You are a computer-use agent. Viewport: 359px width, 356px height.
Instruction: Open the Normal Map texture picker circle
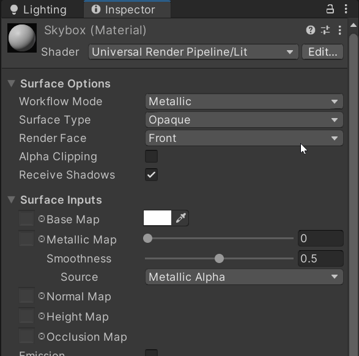click(42, 296)
